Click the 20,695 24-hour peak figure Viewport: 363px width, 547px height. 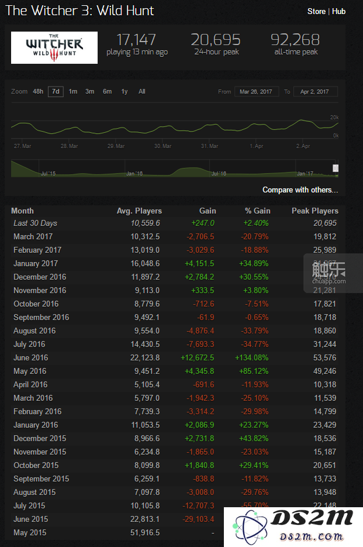pyautogui.click(x=216, y=40)
